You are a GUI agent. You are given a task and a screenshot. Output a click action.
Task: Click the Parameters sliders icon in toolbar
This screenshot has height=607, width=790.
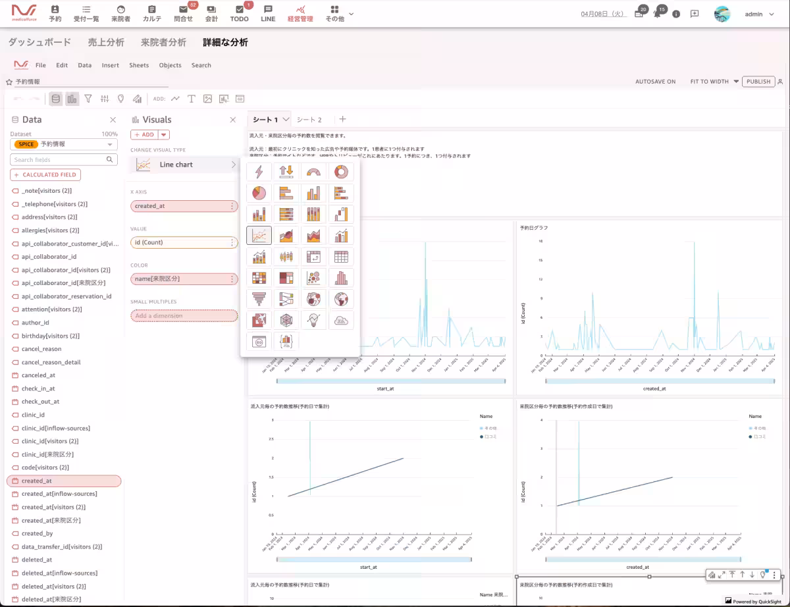(105, 99)
